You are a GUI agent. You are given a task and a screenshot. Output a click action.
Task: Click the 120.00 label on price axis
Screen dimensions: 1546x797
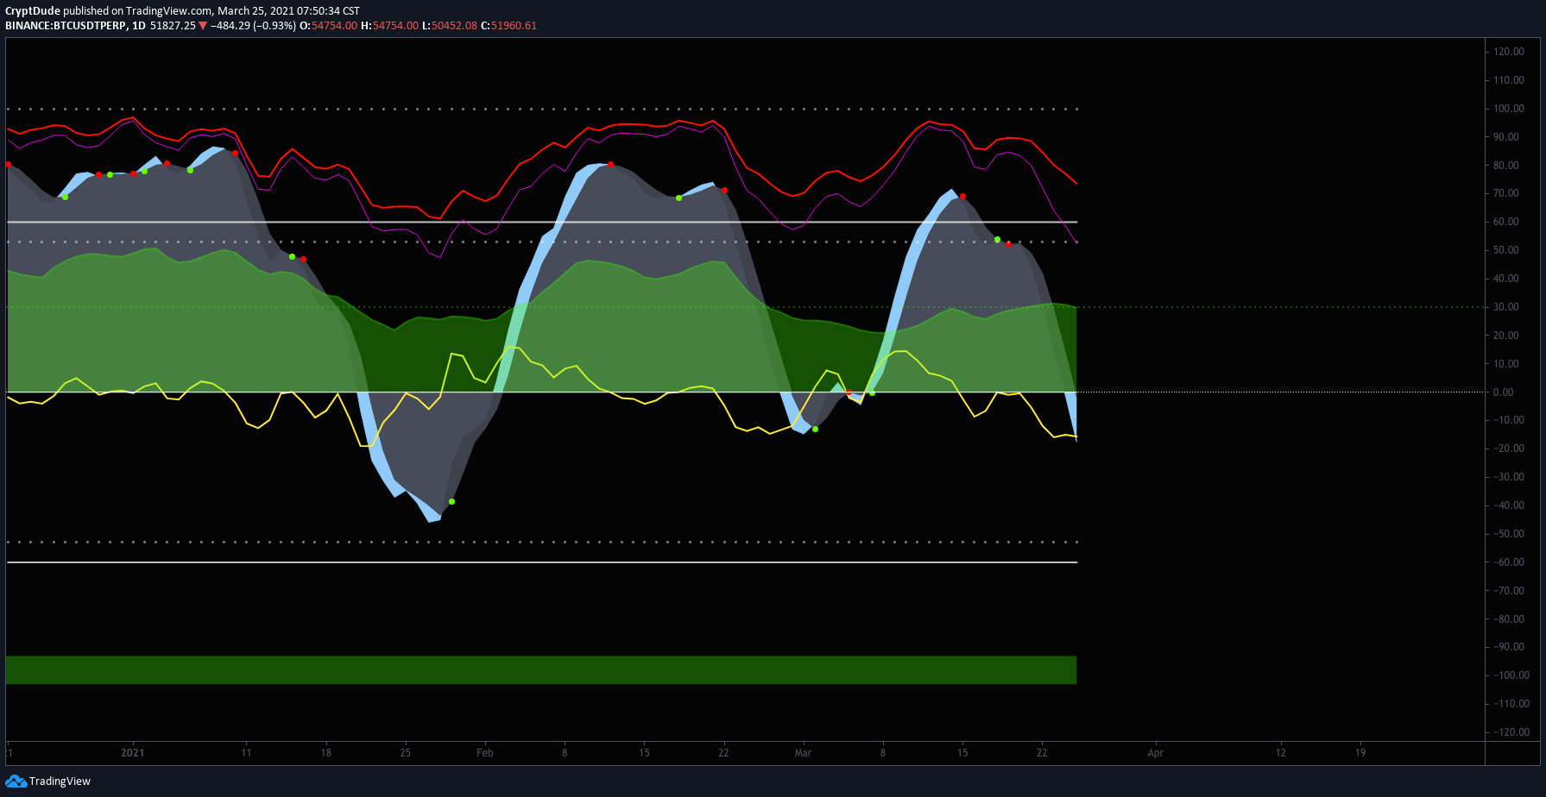(x=1509, y=52)
